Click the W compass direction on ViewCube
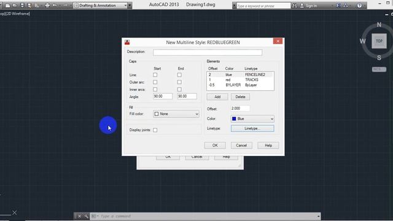Image resolution: width=393 pixels, height=221 pixels. click(362, 41)
